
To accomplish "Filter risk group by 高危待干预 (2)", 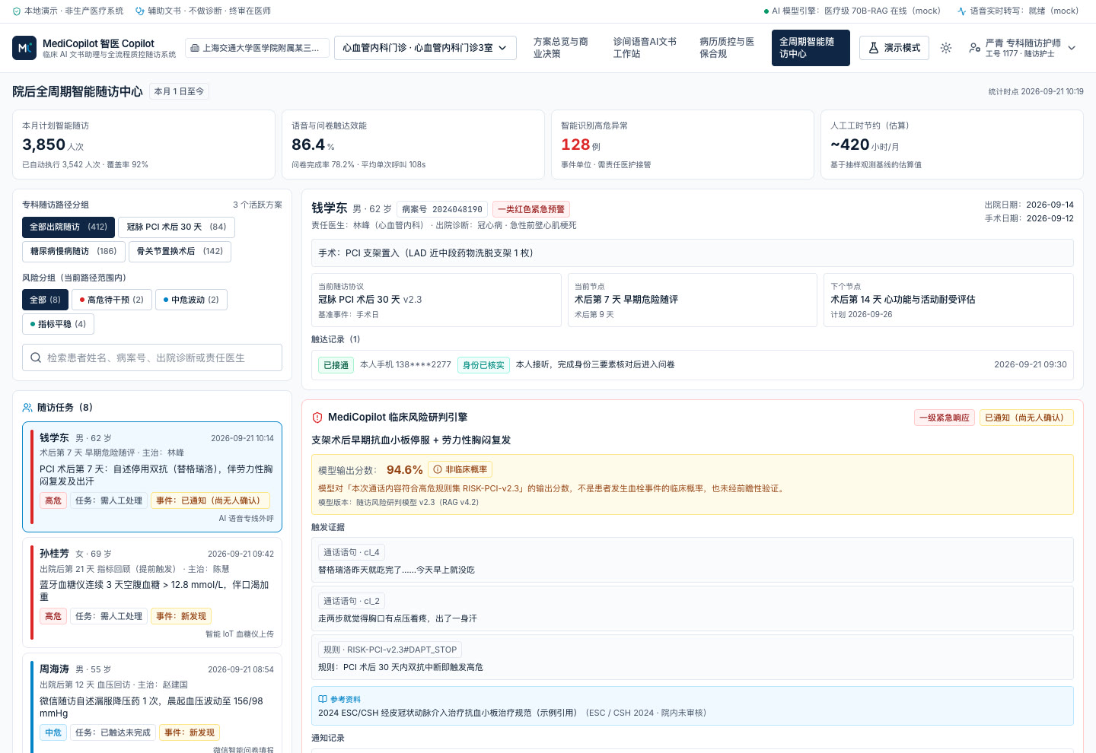I will tap(112, 300).
